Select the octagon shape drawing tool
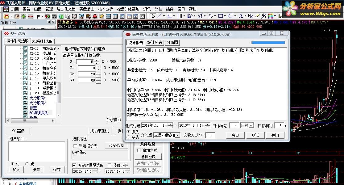The image size is (344, 185). (x=231, y=16)
